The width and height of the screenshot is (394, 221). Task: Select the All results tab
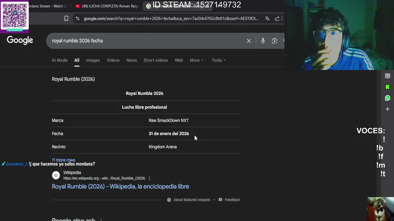pyautogui.click(x=77, y=60)
